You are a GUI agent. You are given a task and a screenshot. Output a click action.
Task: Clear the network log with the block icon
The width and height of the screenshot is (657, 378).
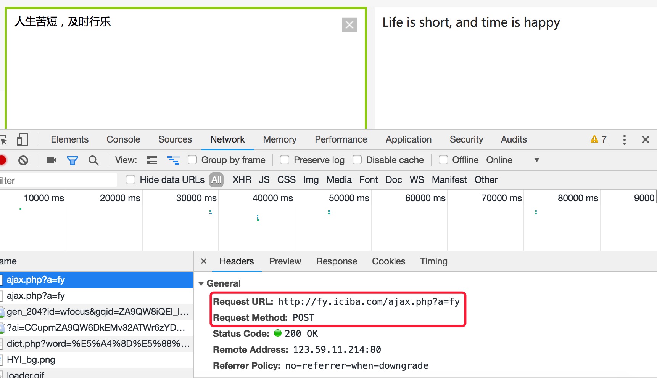23,160
